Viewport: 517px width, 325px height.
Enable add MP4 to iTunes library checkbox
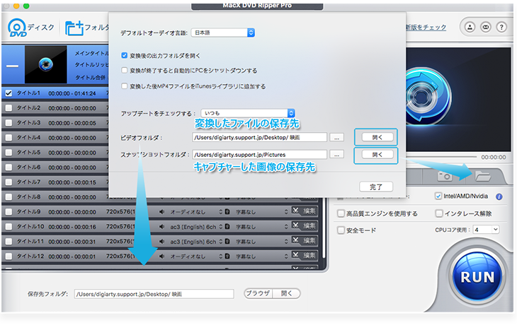(125, 86)
